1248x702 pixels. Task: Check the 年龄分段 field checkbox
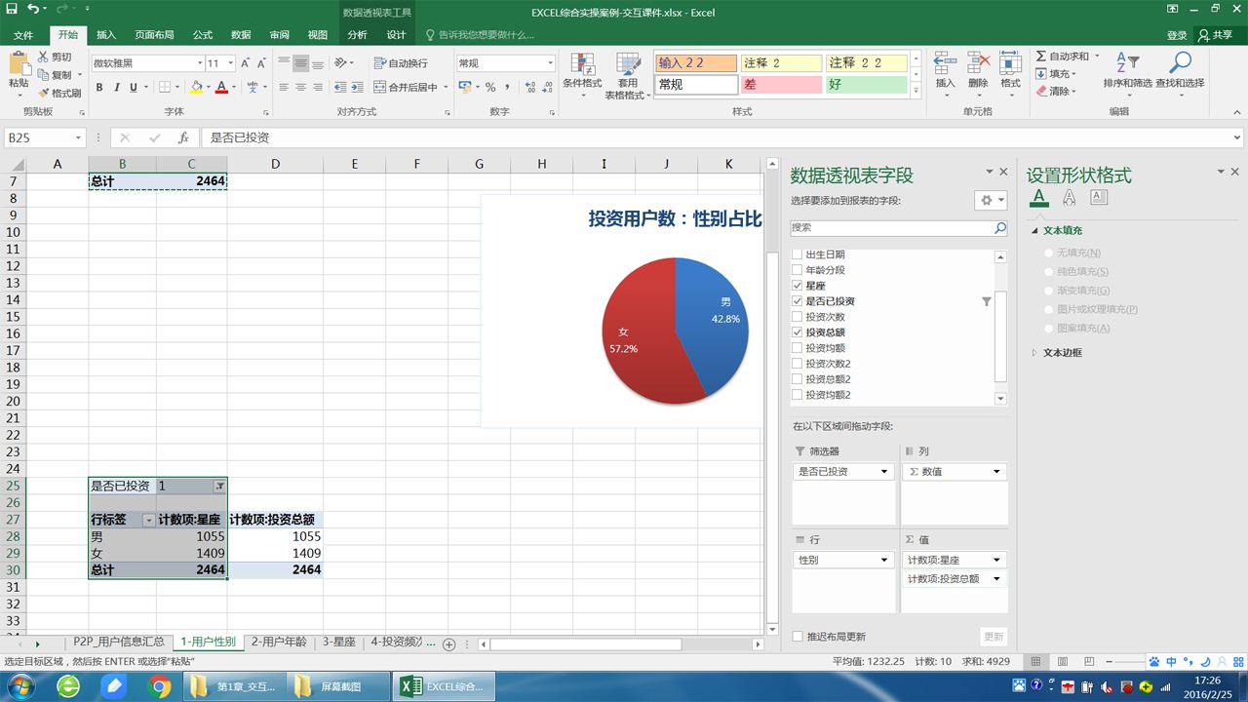(x=798, y=270)
